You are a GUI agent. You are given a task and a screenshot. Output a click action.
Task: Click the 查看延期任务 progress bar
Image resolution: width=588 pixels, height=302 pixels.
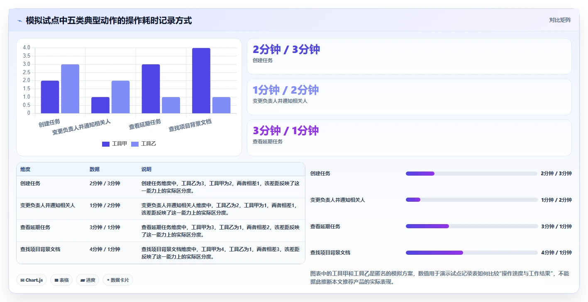point(471,226)
